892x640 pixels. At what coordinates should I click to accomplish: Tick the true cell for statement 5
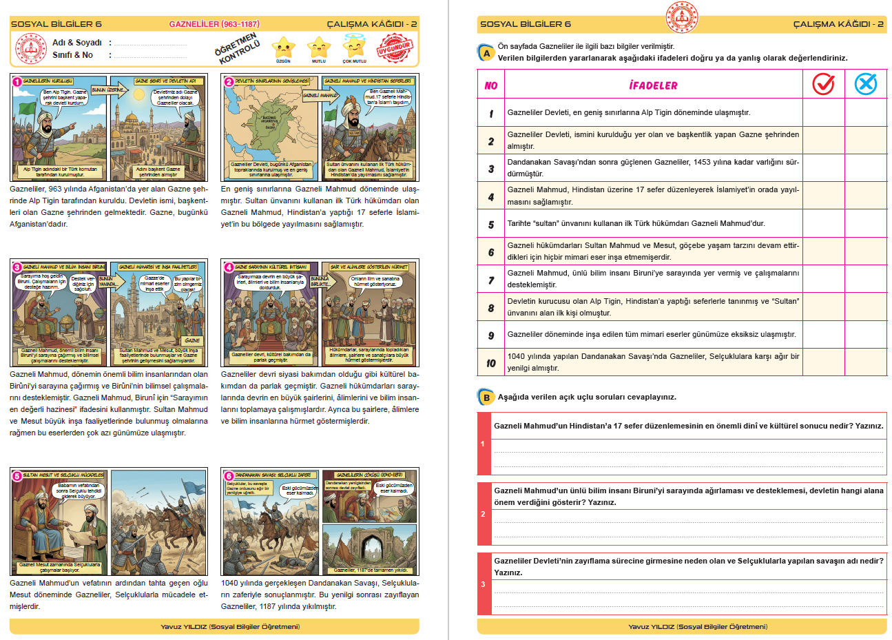(x=823, y=224)
